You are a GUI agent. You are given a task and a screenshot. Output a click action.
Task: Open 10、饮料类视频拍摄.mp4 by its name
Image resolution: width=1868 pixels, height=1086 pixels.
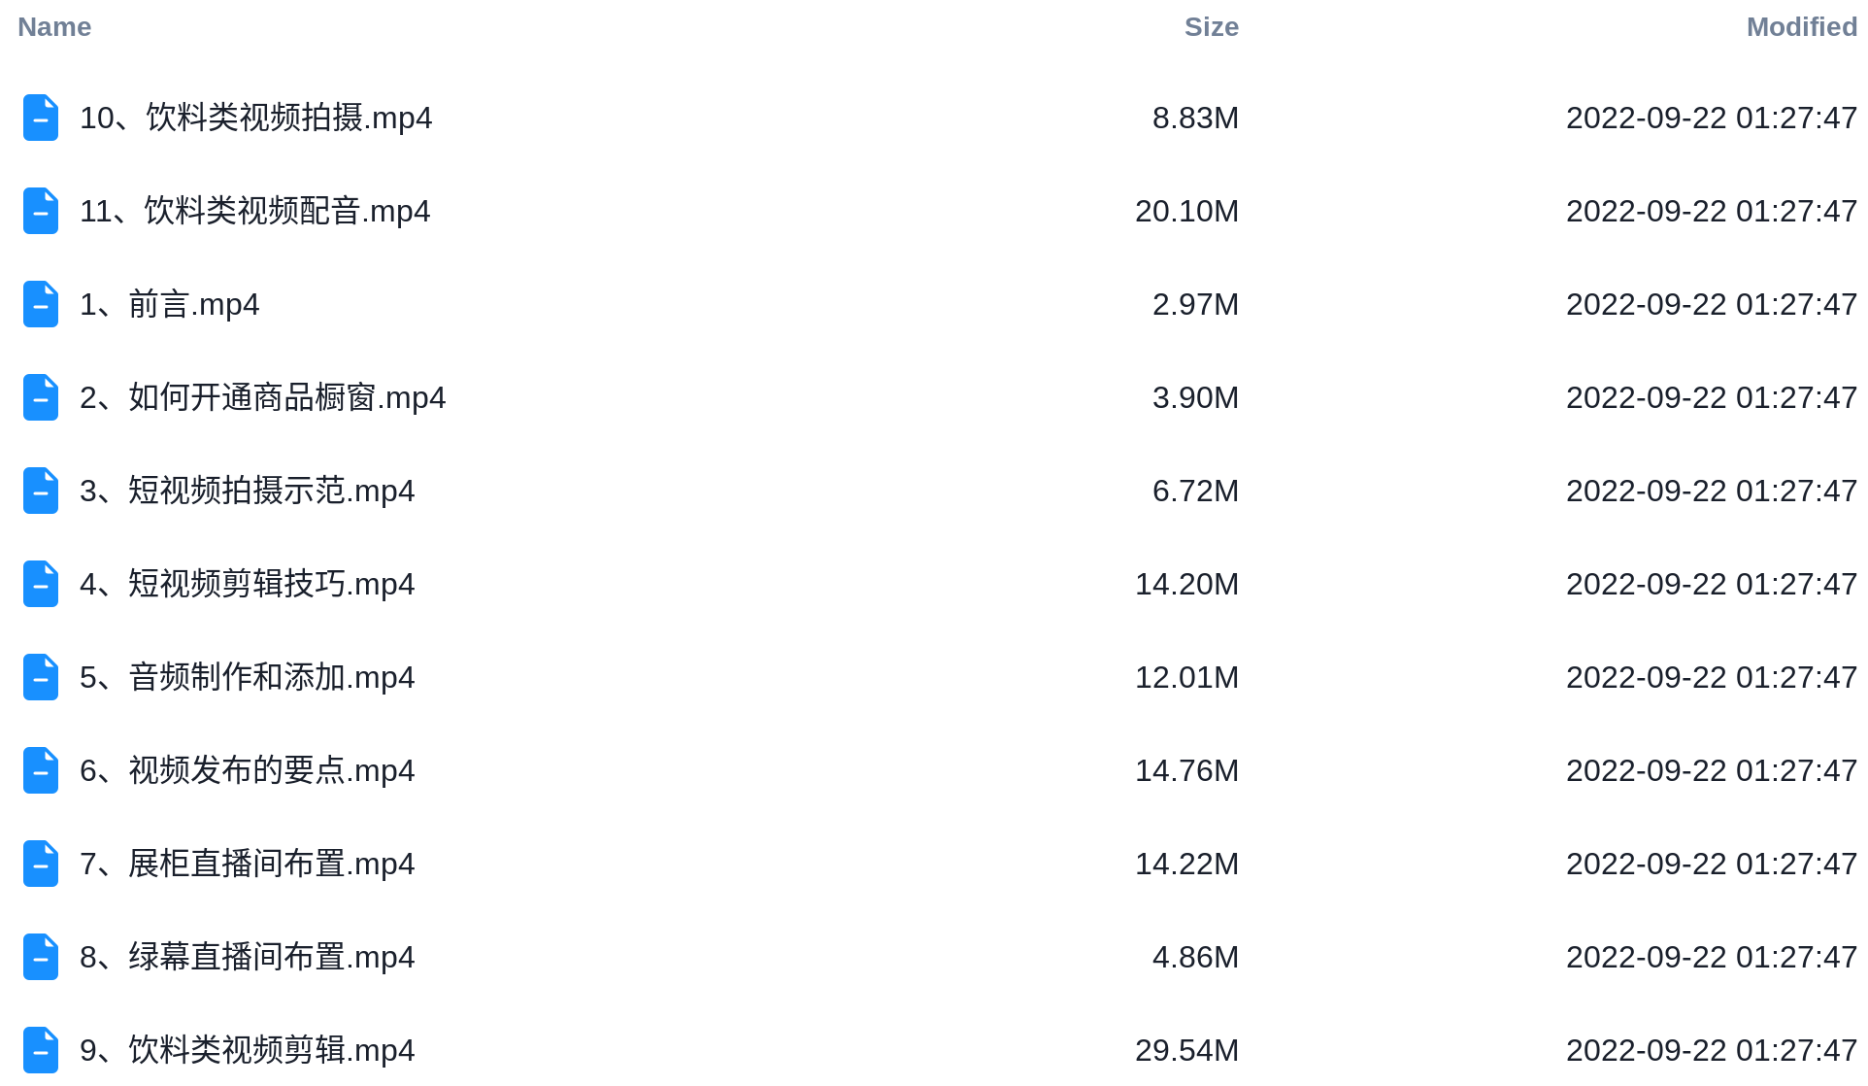tap(255, 118)
